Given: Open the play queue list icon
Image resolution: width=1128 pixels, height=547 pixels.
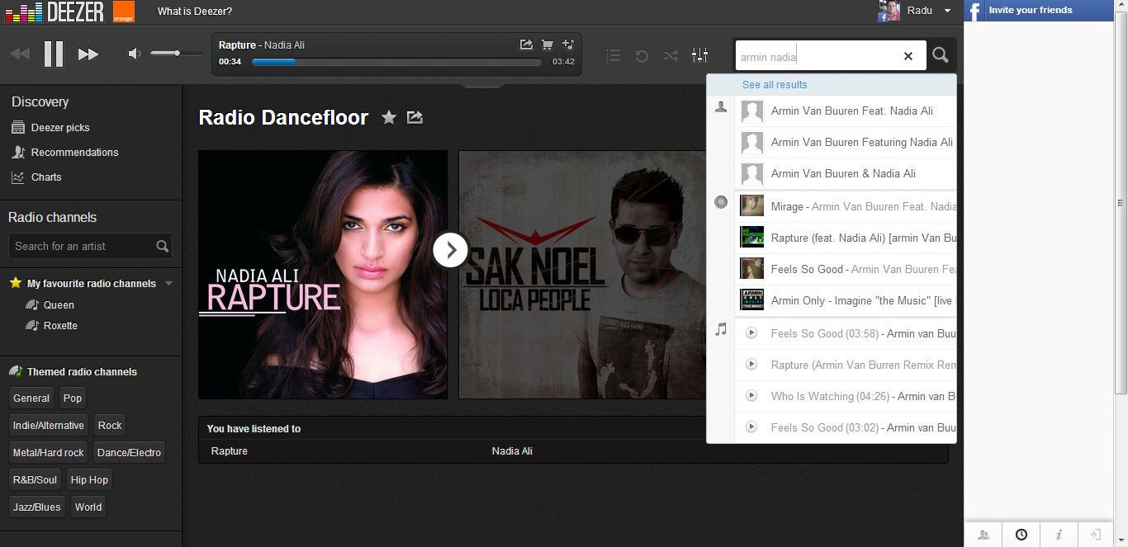Looking at the screenshot, I should pyautogui.click(x=613, y=55).
